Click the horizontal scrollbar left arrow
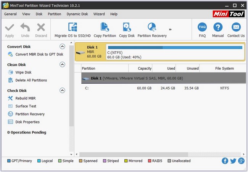 77,154
